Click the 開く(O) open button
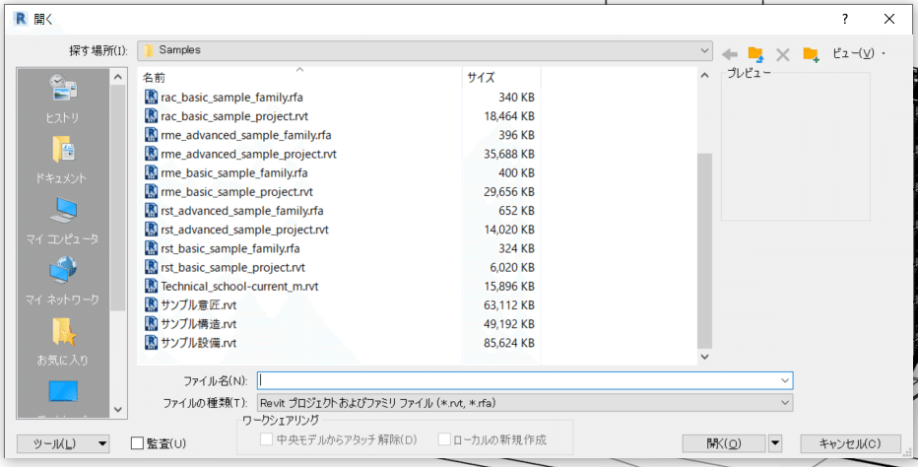 (x=724, y=443)
